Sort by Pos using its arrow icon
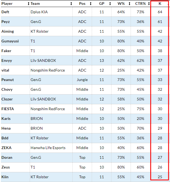 tap(91, 4)
